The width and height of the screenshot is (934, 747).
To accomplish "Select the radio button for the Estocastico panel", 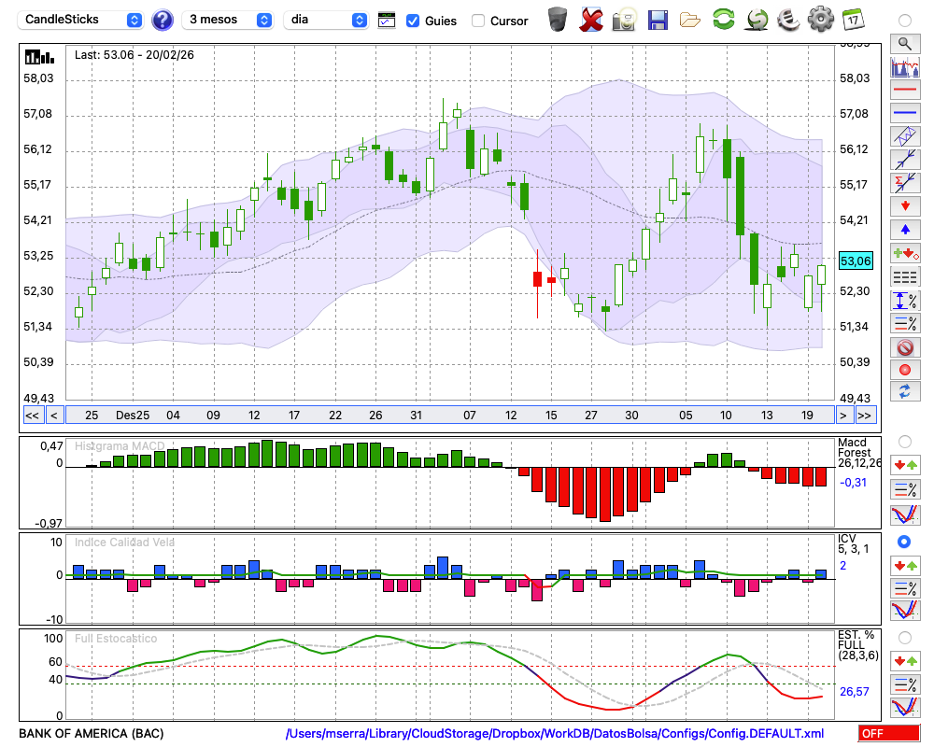I will click(x=905, y=638).
